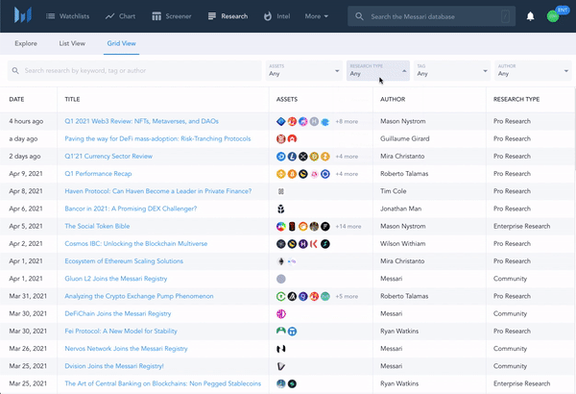
Task: Click first asset icon in Exchange Pump row
Action: click(281, 296)
